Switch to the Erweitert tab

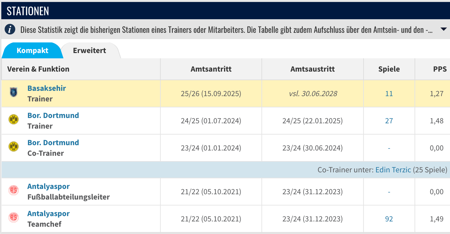89,50
